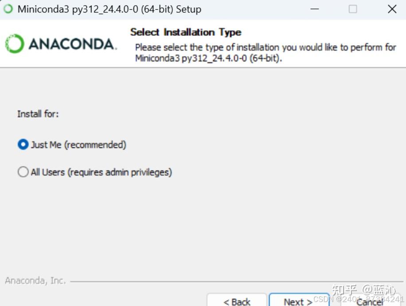Cancel the Miniconda installation
This screenshot has width=406, height=306.
(x=370, y=302)
